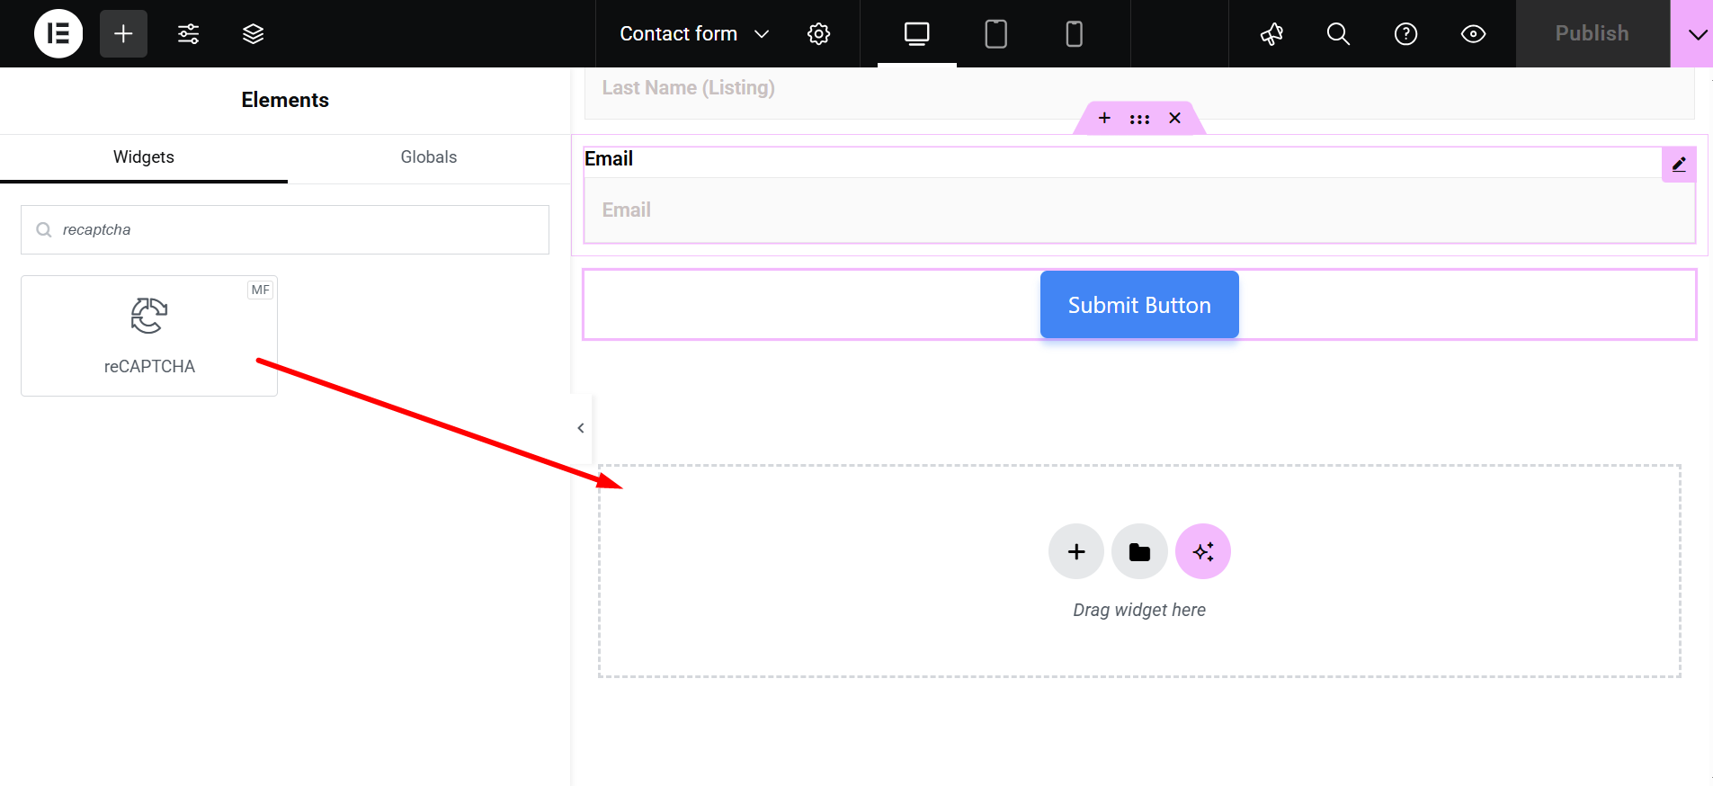Click the Elementor logo icon
Screen dimensions: 1713x786
click(x=58, y=33)
